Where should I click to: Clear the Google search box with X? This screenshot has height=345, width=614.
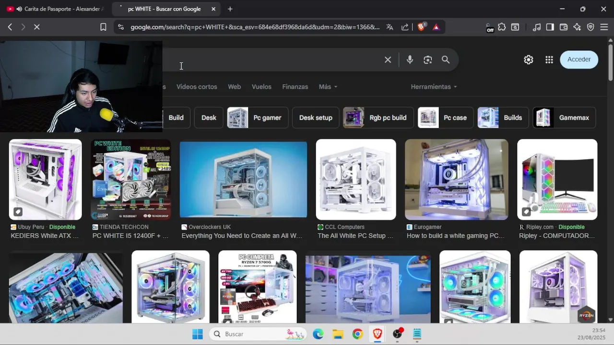click(388, 60)
